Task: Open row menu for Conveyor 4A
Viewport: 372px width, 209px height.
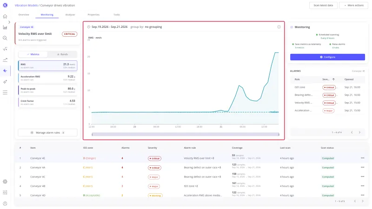Action: coord(362,167)
